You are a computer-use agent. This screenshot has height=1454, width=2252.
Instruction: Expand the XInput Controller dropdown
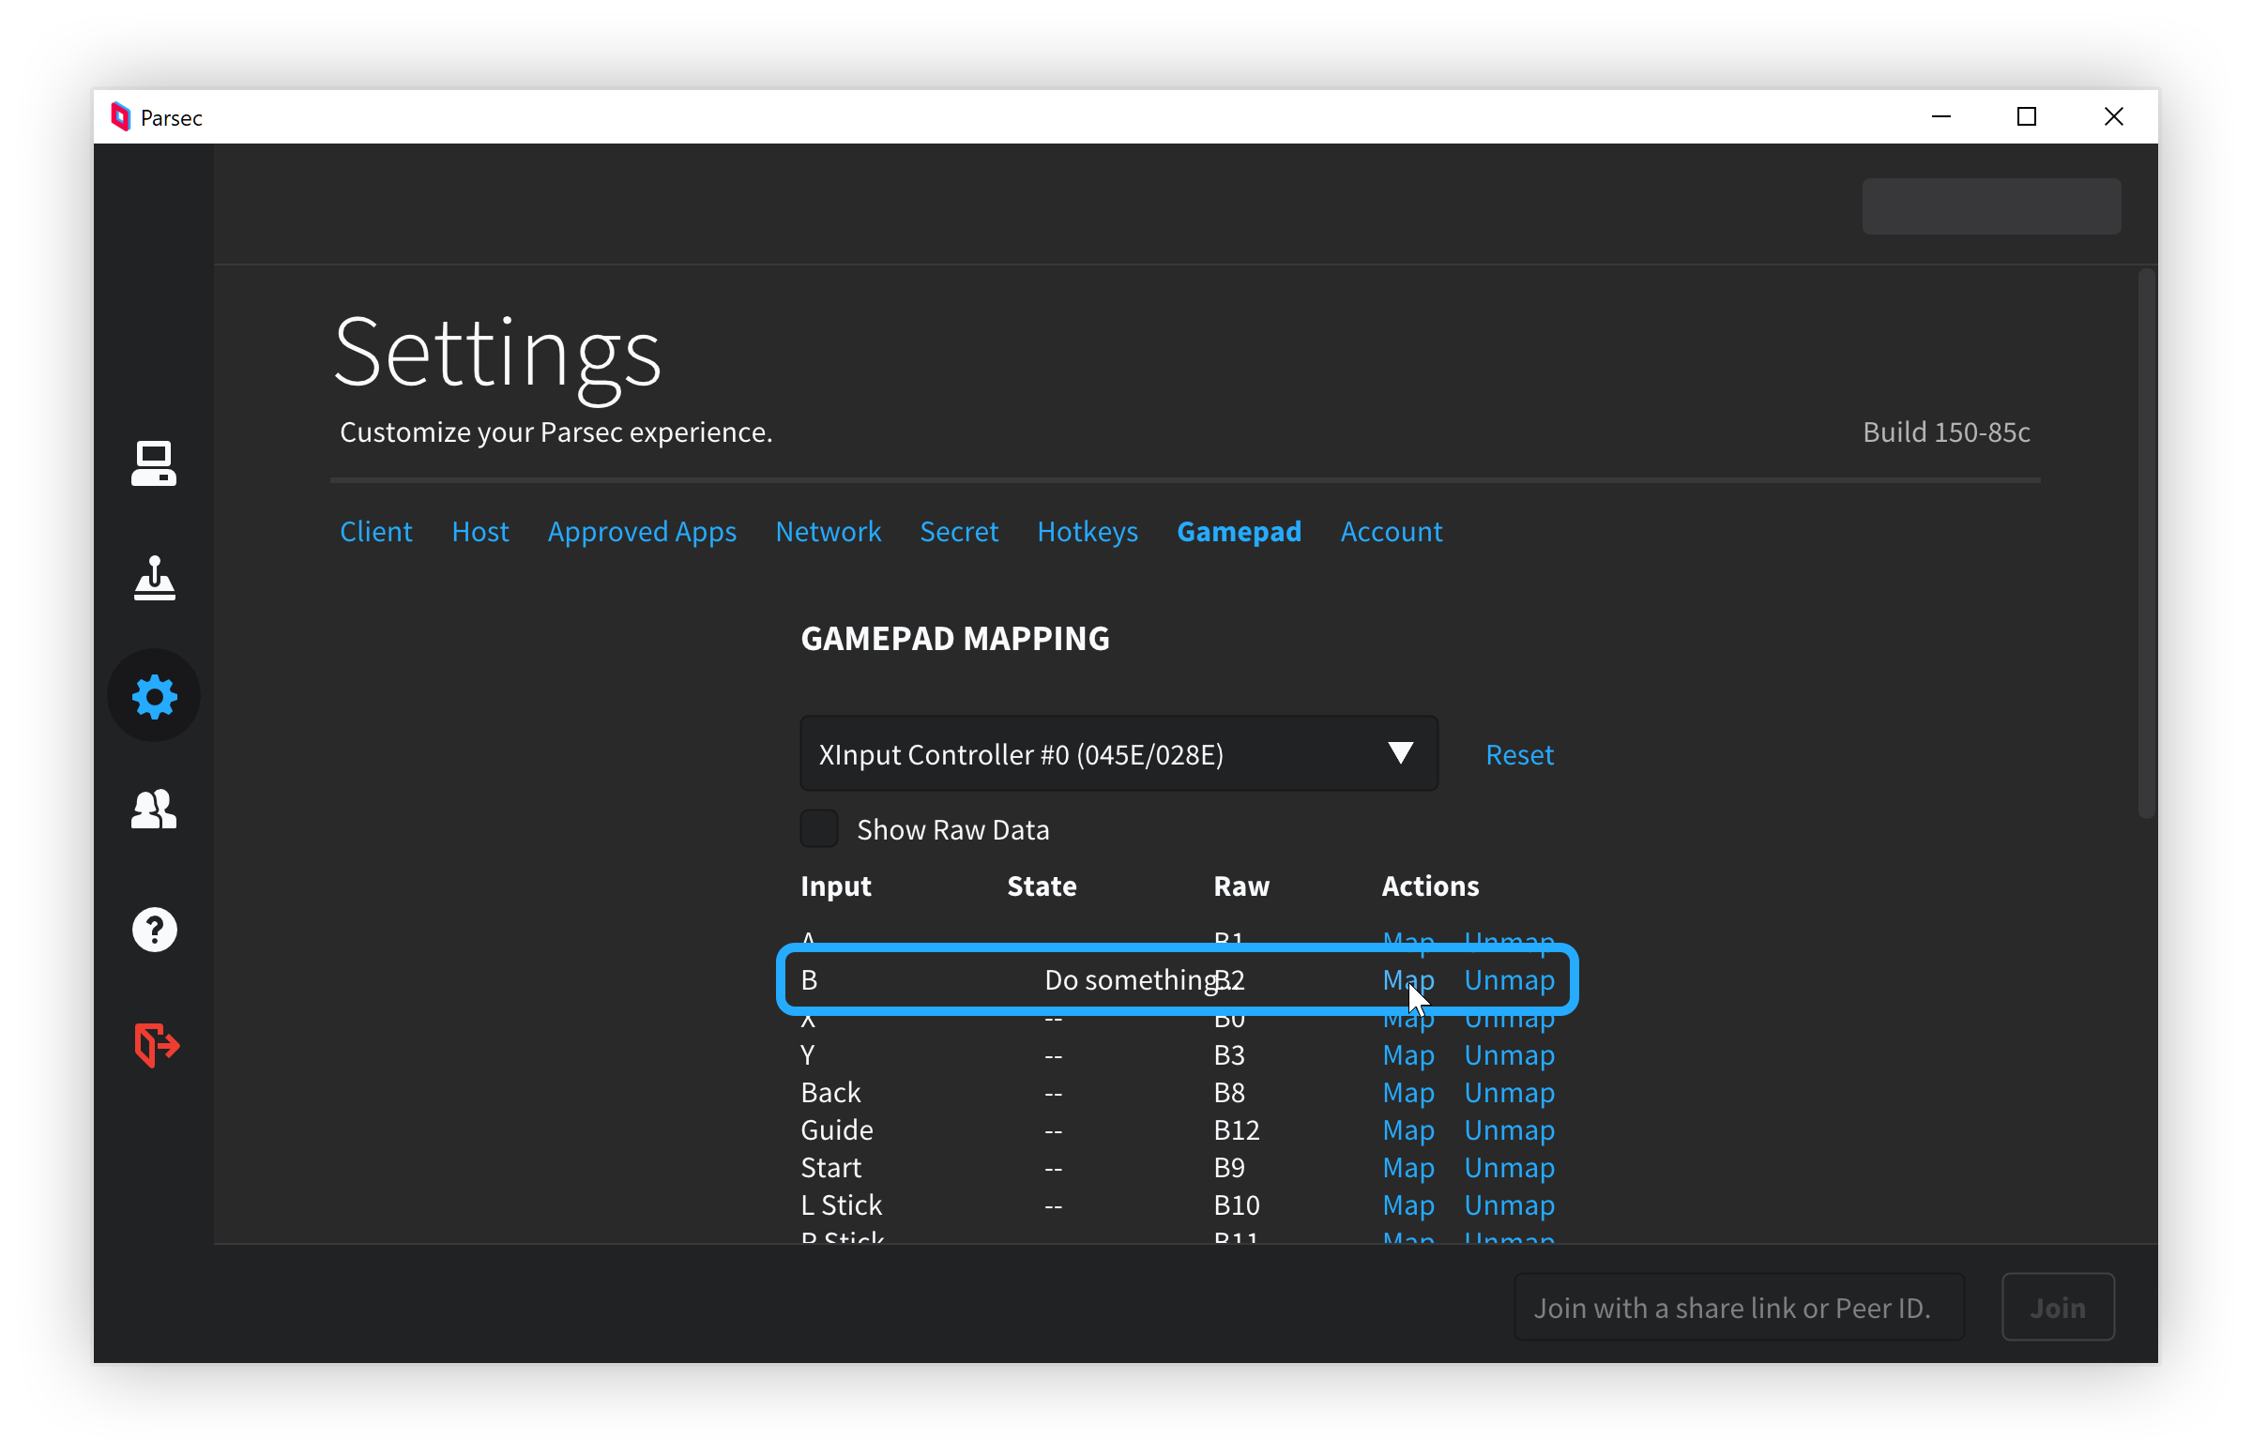(1118, 753)
